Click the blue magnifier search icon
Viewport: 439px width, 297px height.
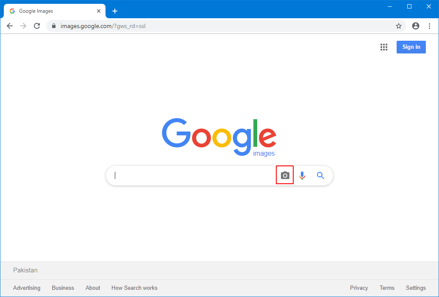(x=321, y=176)
